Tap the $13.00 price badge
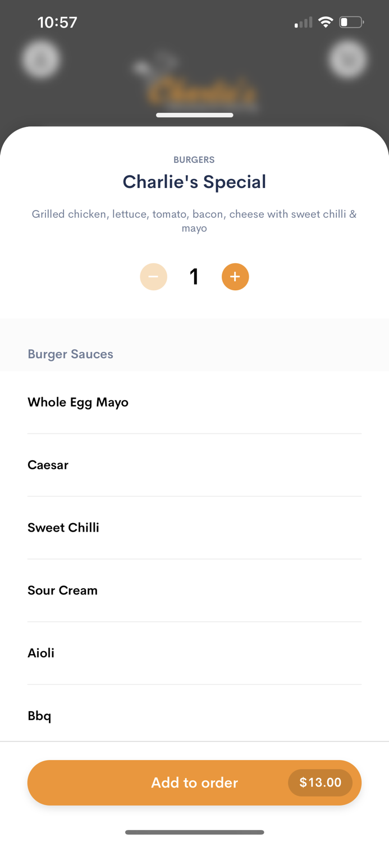Screen dimensions: 389x842 pyautogui.click(x=320, y=782)
